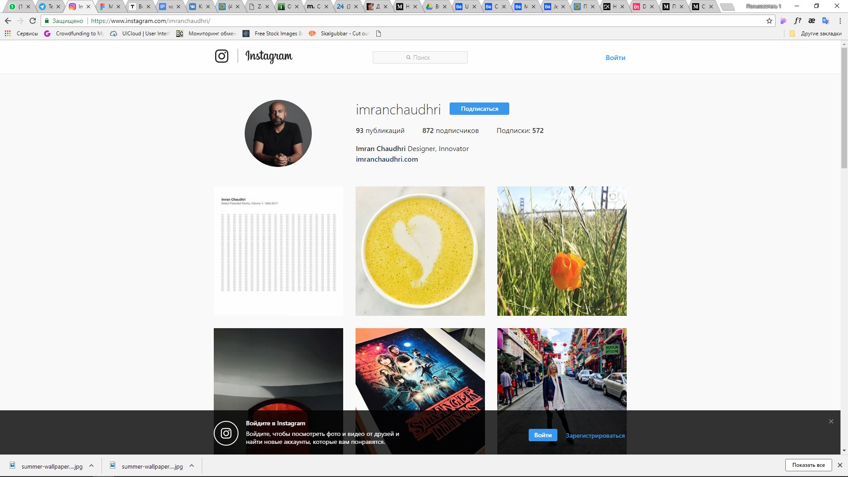Open Imran Chaudhri profile picture

pos(278,133)
